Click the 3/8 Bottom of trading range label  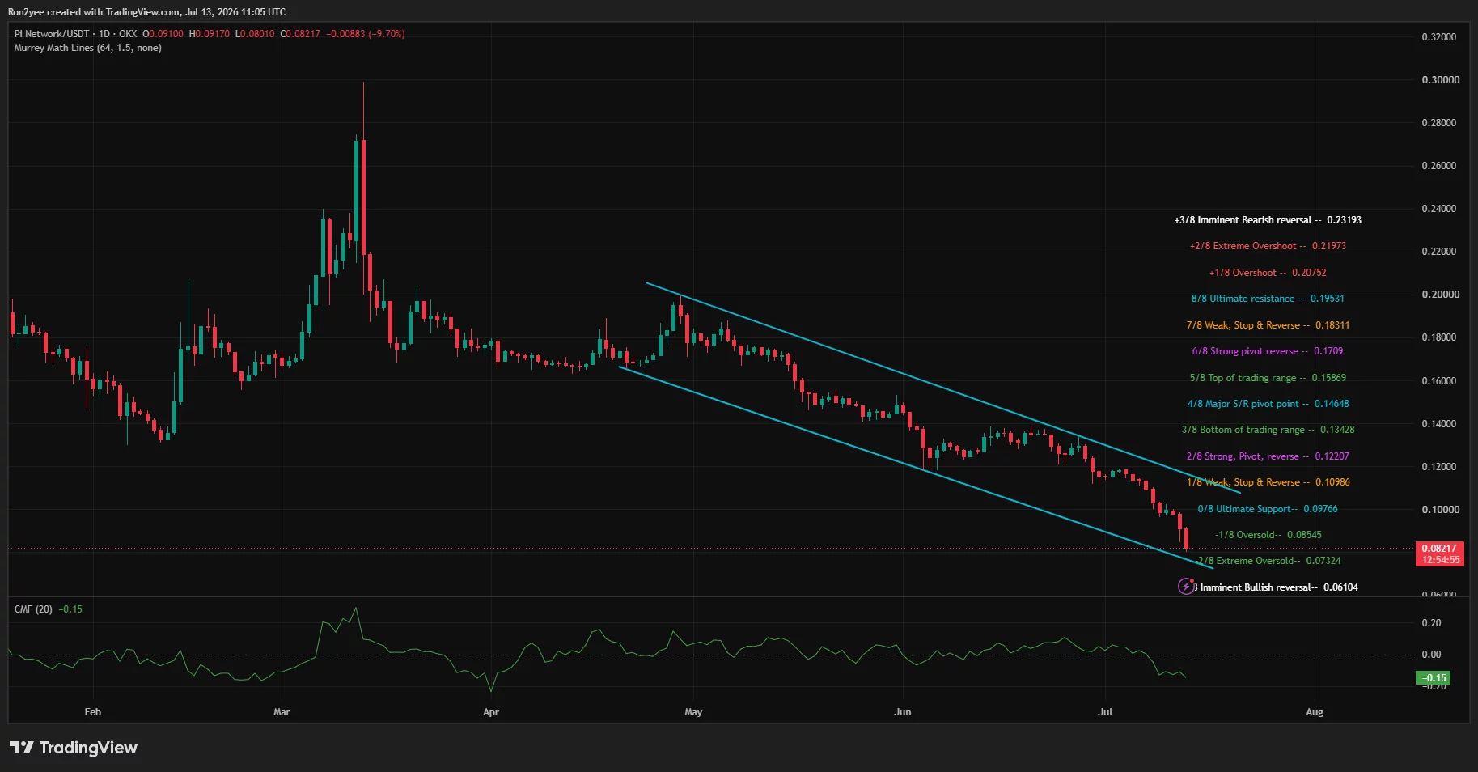1268,430
